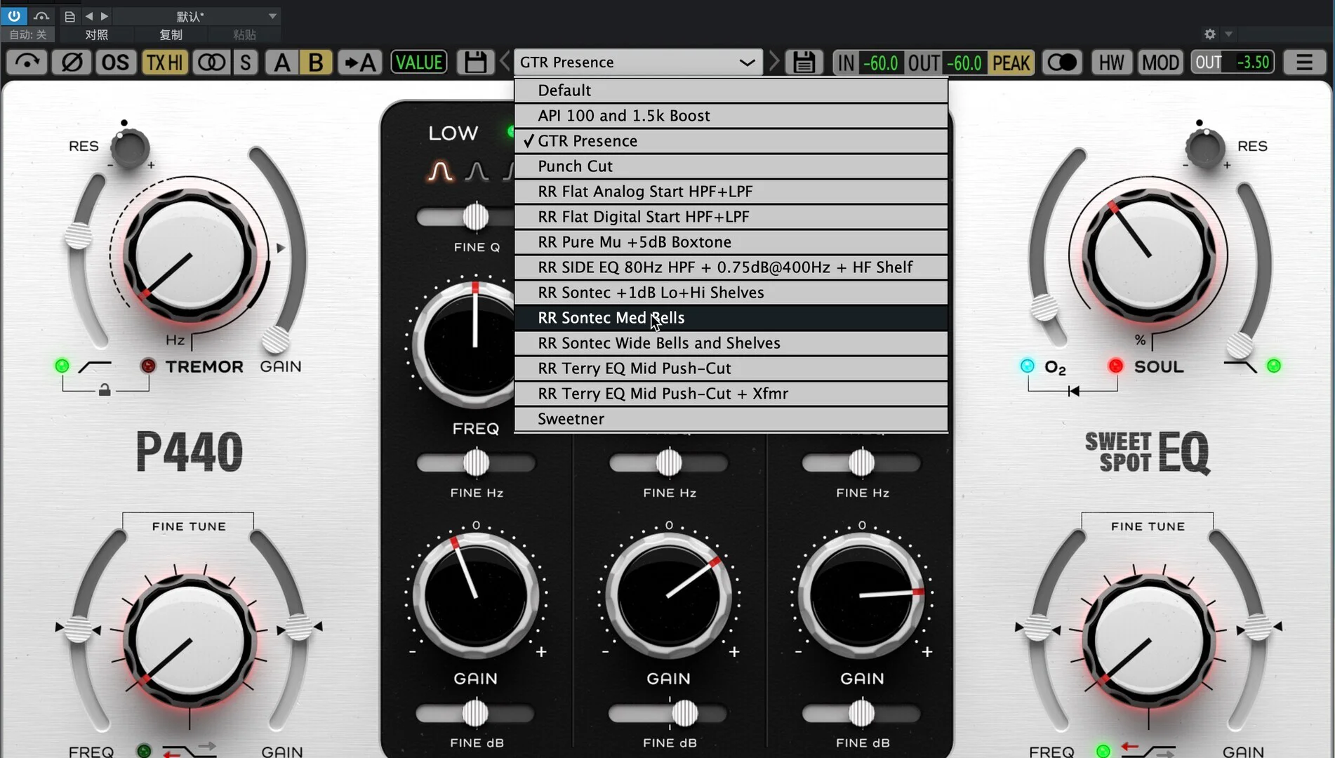Open the MOD button

pyautogui.click(x=1160, y=62)
